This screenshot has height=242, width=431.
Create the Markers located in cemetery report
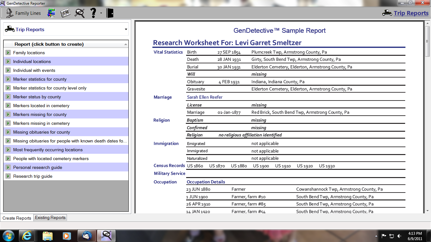pyautogui.click(x=8, y=106)
